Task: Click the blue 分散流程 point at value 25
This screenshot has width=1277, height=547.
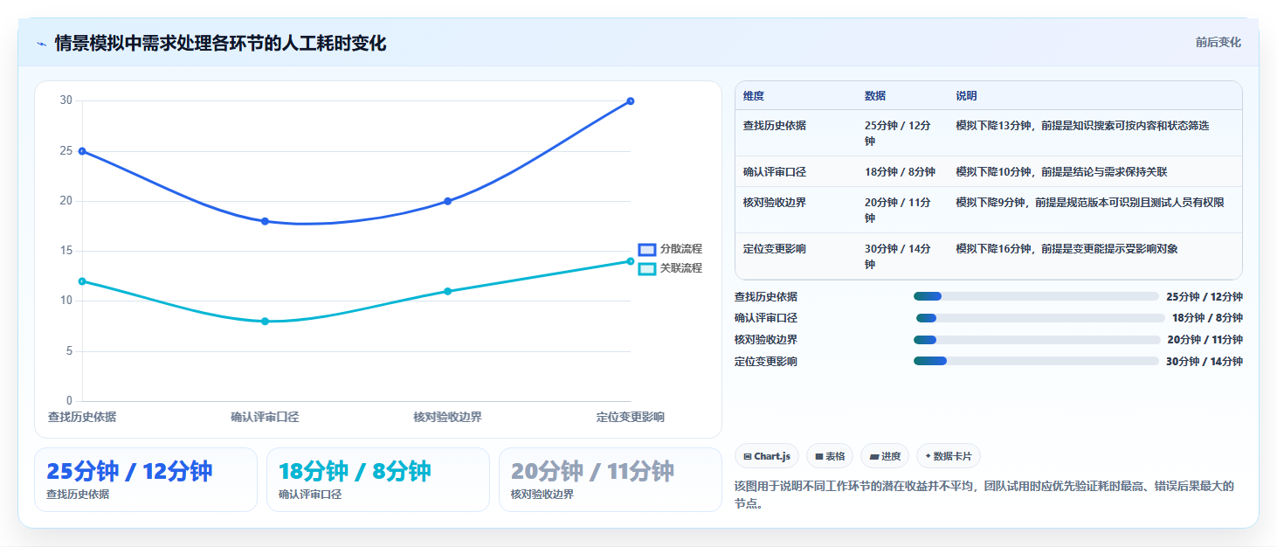Action: click(82, 151)
